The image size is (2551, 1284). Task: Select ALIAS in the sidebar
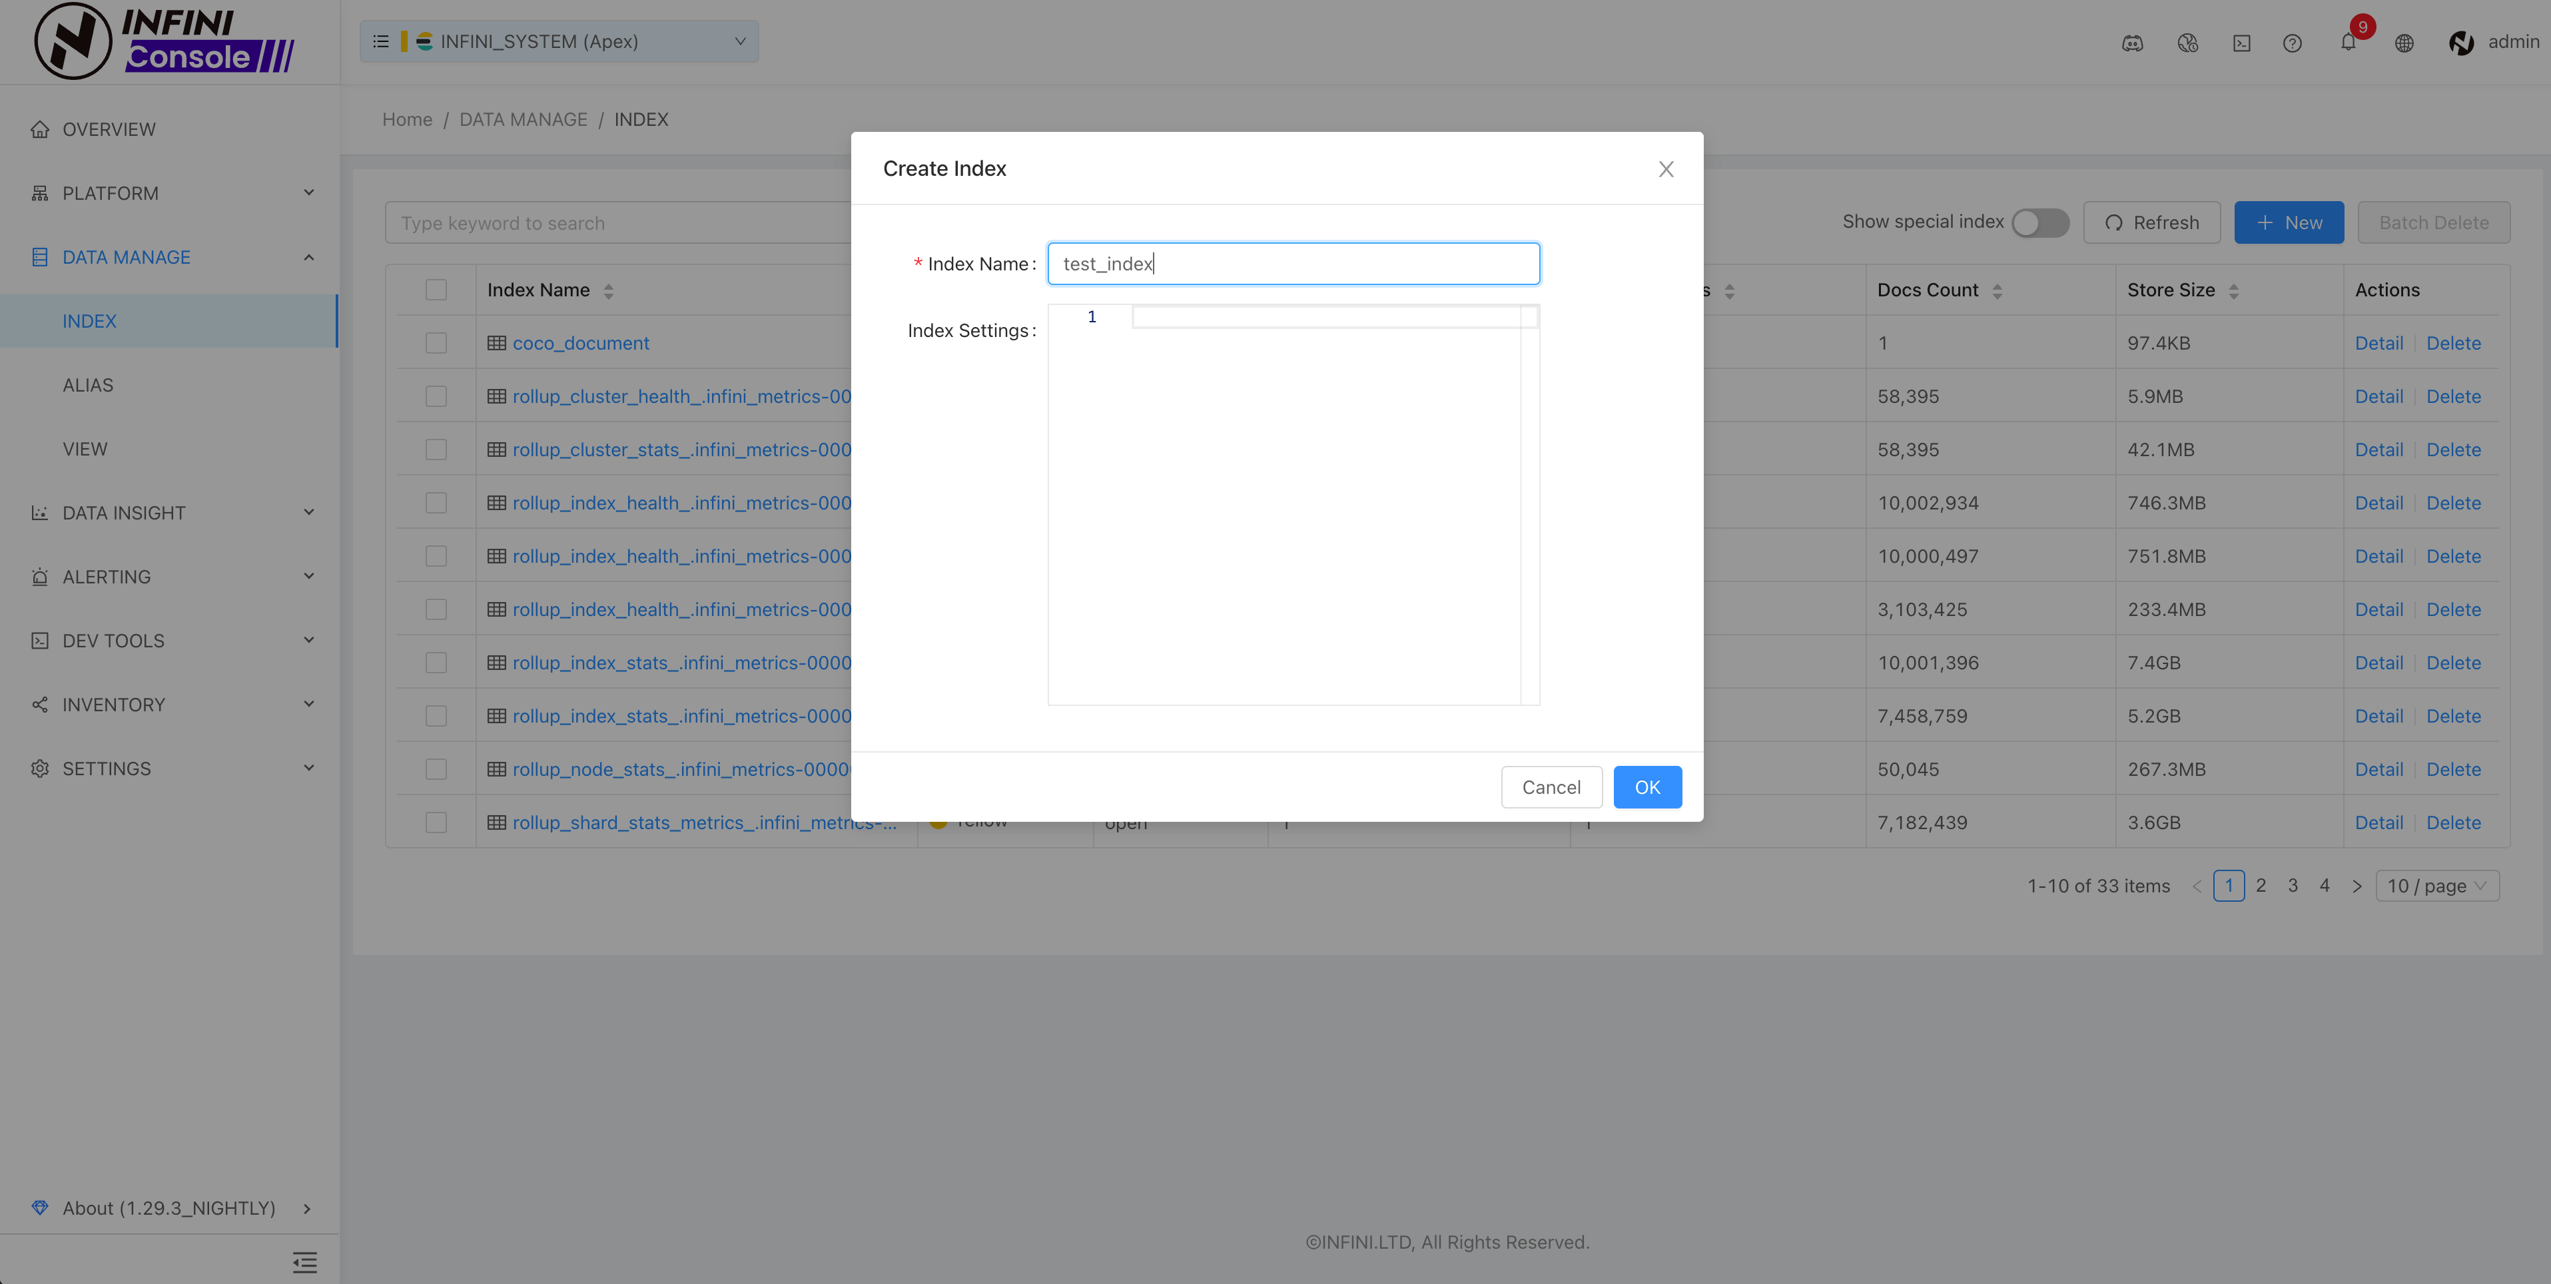(88, 385)
